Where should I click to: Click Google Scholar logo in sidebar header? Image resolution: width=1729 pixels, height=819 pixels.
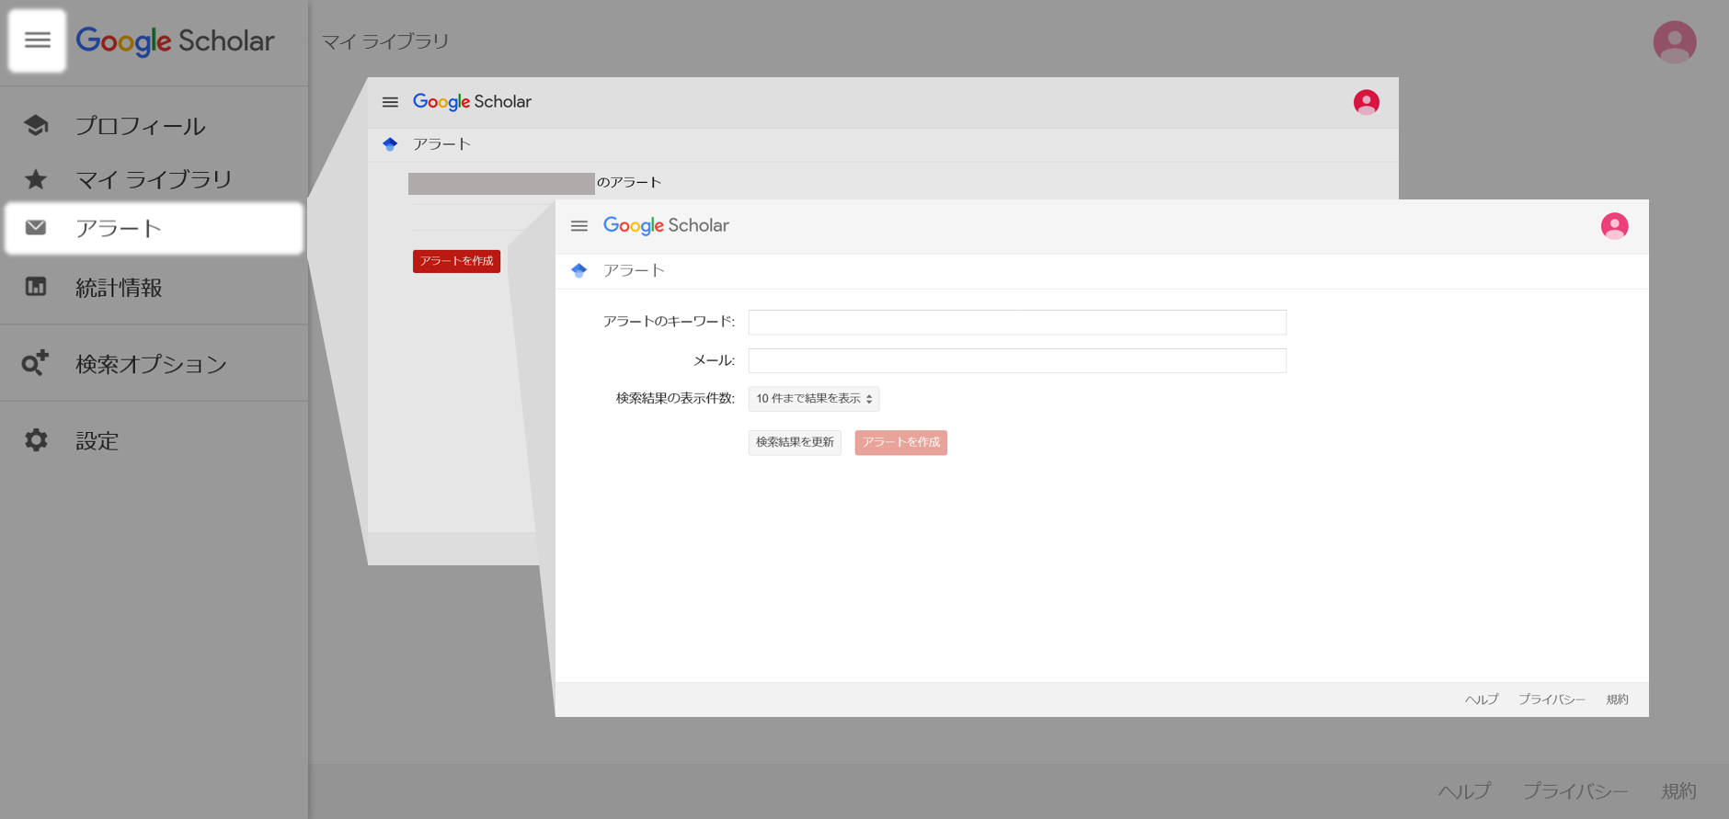(x=175, y=41)
